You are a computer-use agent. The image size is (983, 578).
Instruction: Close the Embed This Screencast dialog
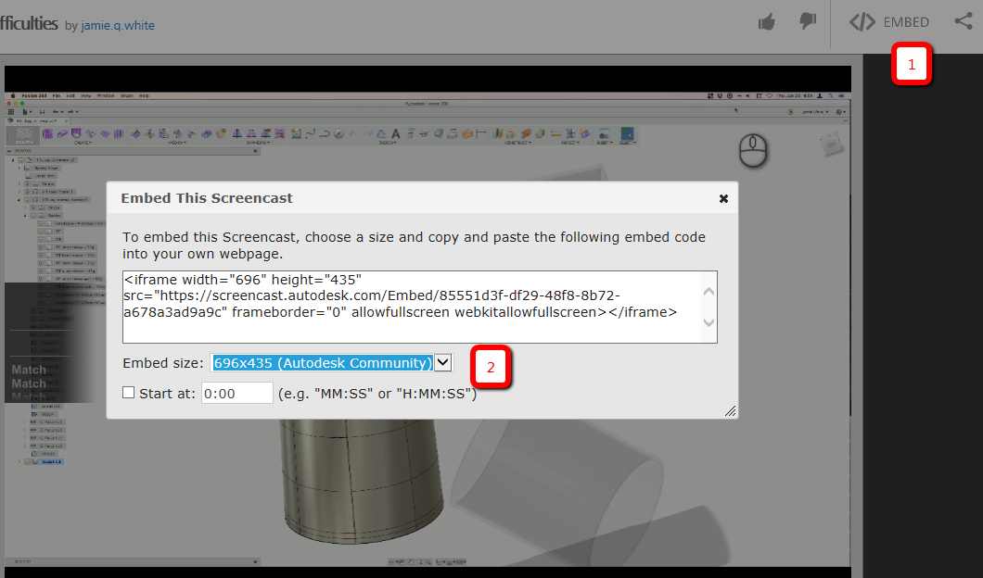pos(723,198)
